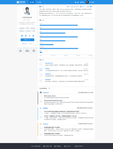Image resolution: width=113 pixels, height=149 pixels.
Task: Click the mobile phone contact icon
Action: (x=30, y=36)
